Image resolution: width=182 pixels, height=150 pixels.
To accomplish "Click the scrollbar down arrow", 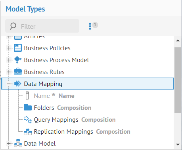I will 178,144.
